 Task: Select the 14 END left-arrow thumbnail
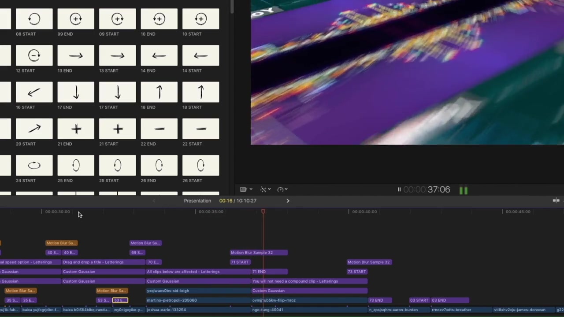[x=159, y=55]
